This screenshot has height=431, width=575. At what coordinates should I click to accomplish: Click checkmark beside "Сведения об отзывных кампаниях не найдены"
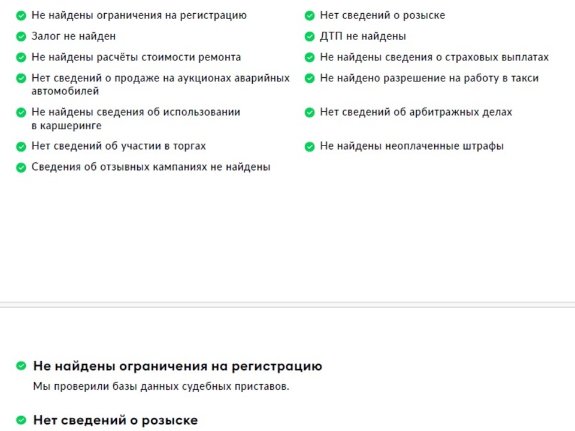tap(21, 168)
